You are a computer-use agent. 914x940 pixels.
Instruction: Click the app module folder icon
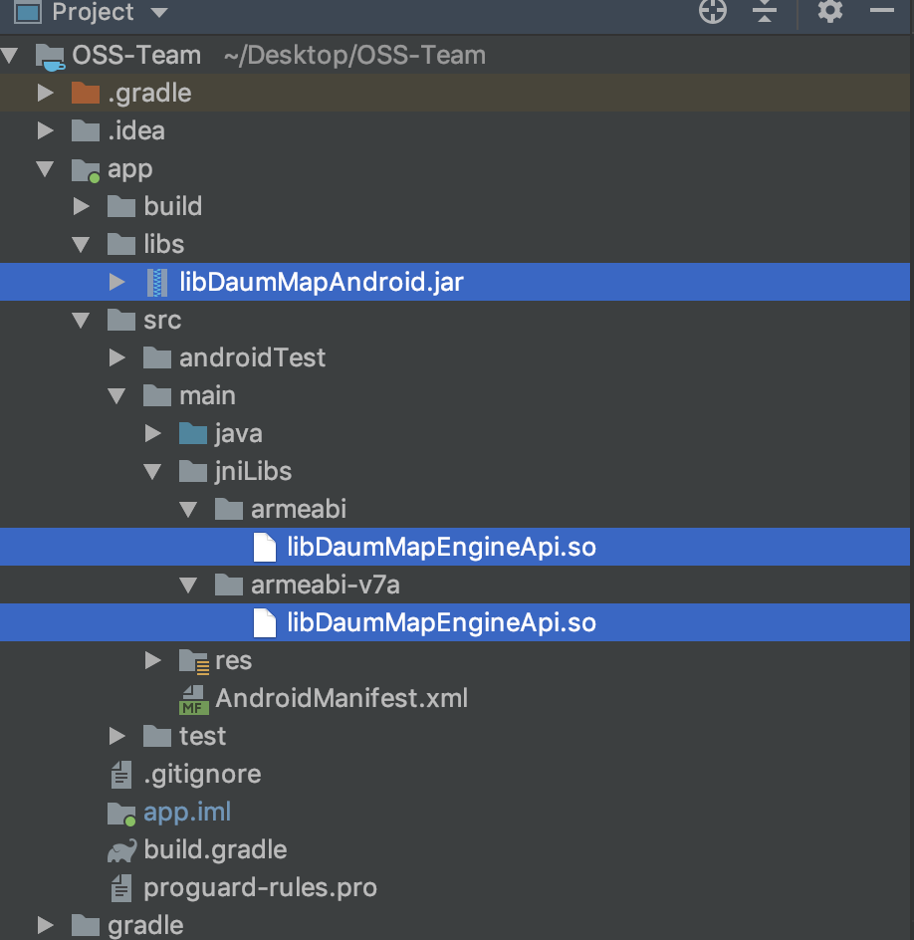click(x=86, y=170)
